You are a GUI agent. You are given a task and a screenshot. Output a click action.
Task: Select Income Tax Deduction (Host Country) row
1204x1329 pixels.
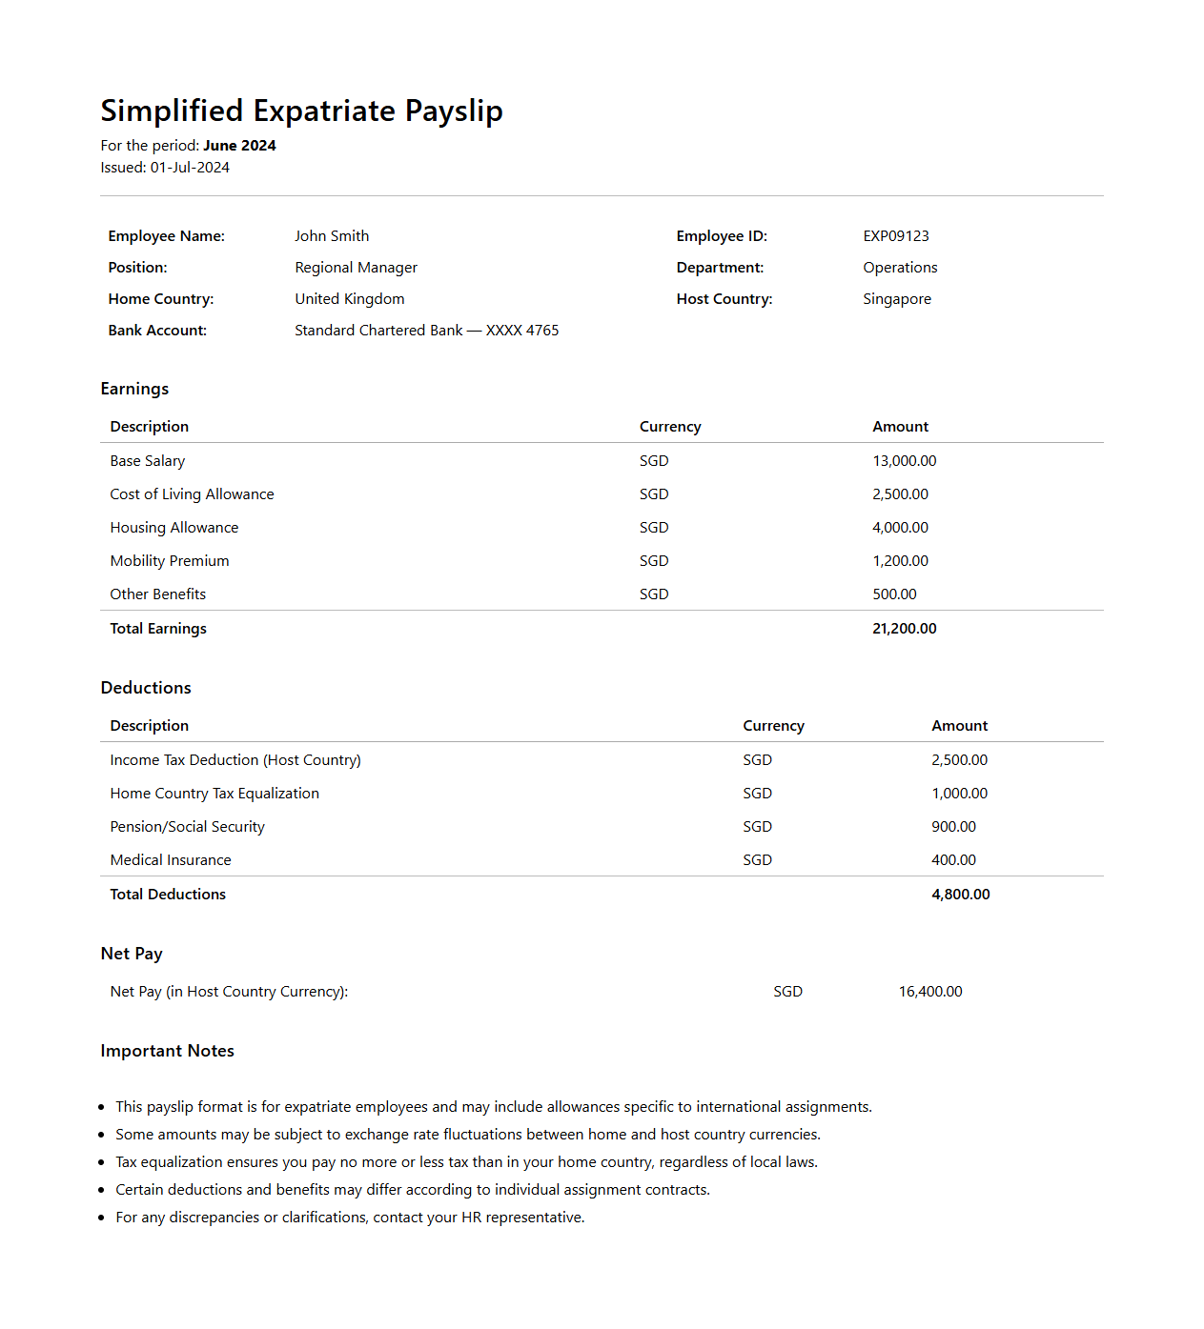(235, 760)
